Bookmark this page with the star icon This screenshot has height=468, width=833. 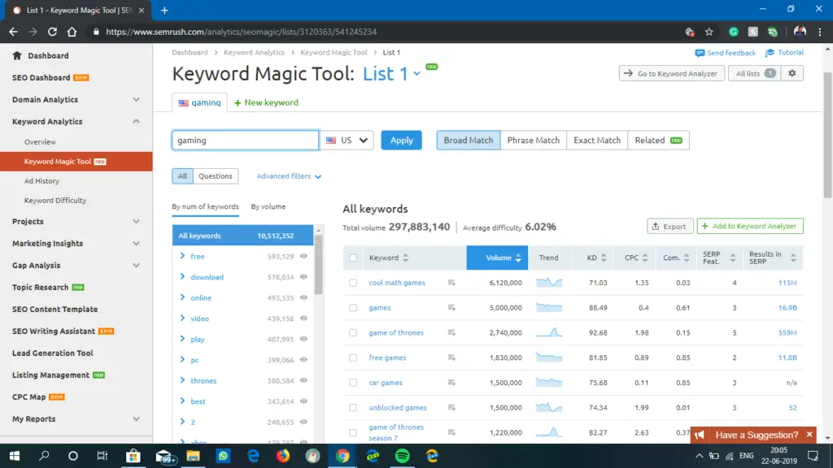[709, 32]
